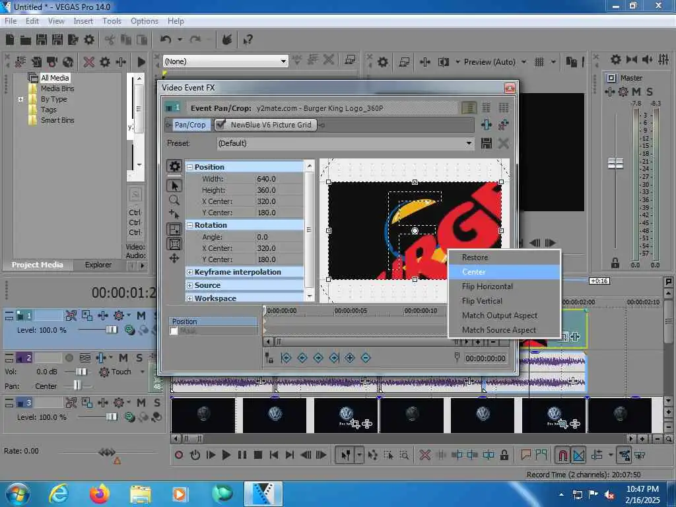Open Firefox from the taskbar

[100, 494]
